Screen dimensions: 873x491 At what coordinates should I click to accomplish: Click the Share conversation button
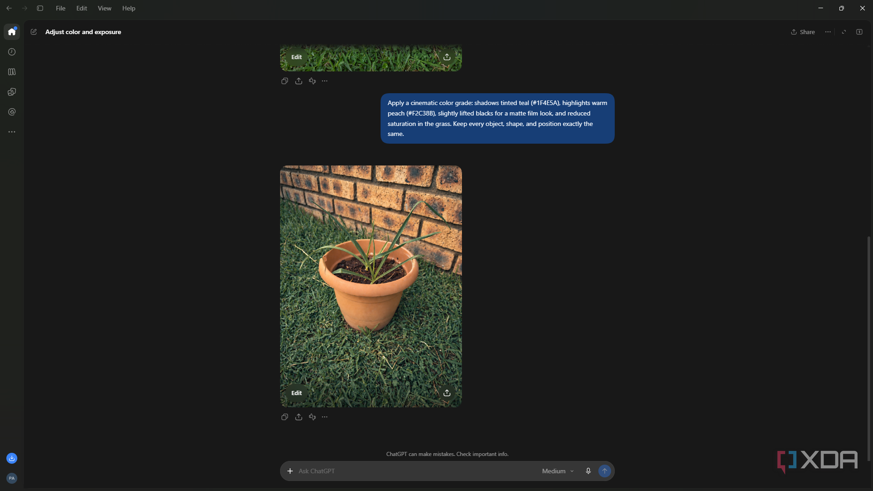coord(803,32)
